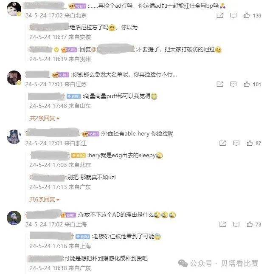
Task: Like the comment with 73 likes
Action: pyautogui.click(x=250, y=224)
